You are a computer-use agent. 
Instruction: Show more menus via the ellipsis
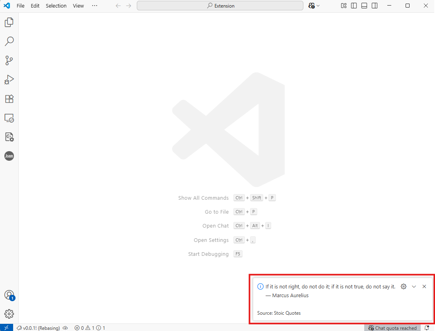pos(95,6)
